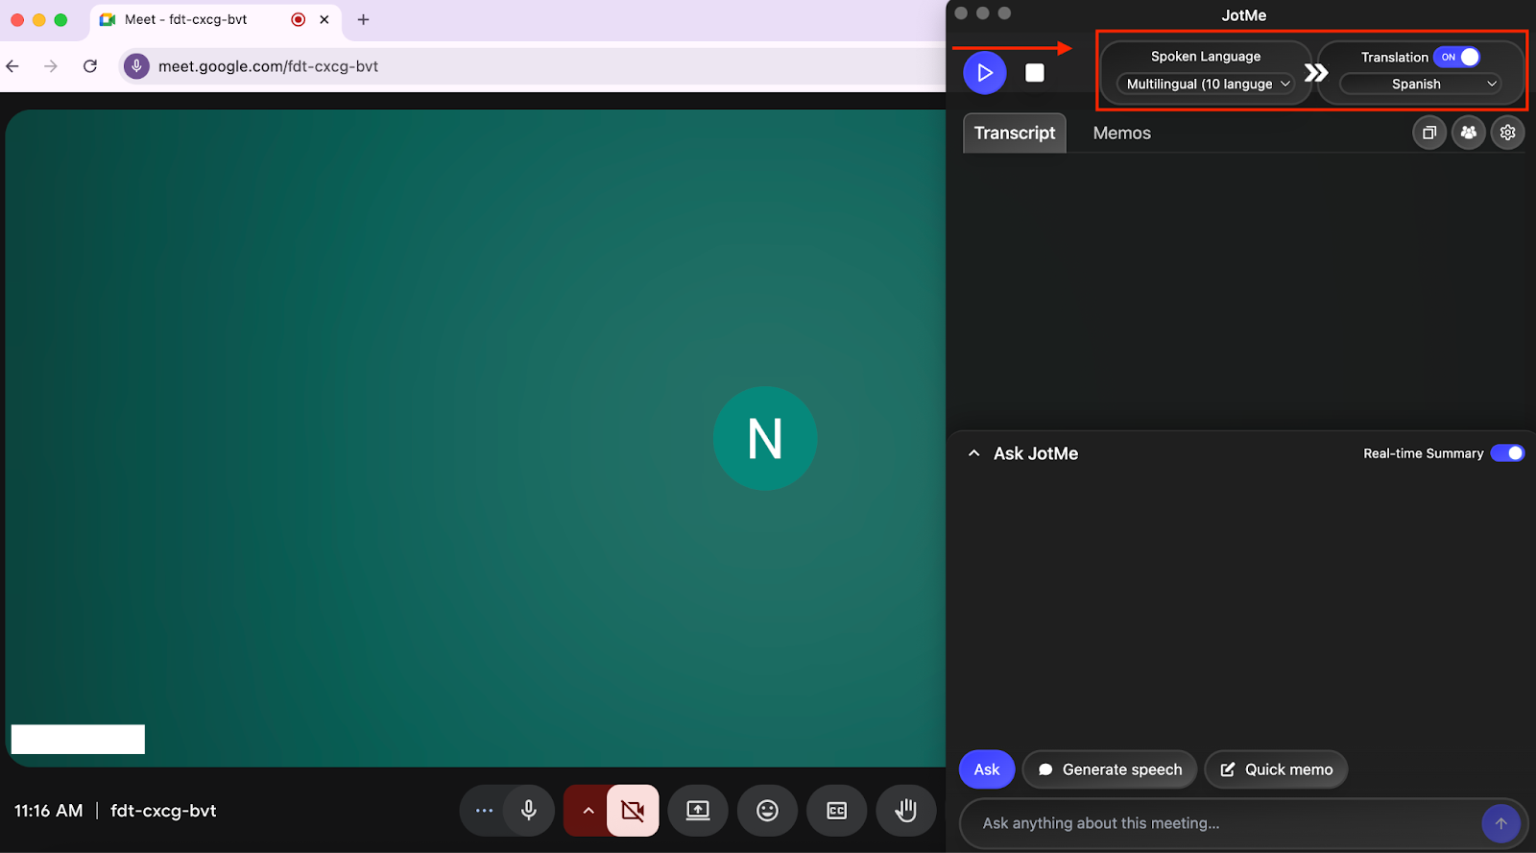Toggle the Translation ON switch
The image size is (1536, 853).
pos(1456,57)
